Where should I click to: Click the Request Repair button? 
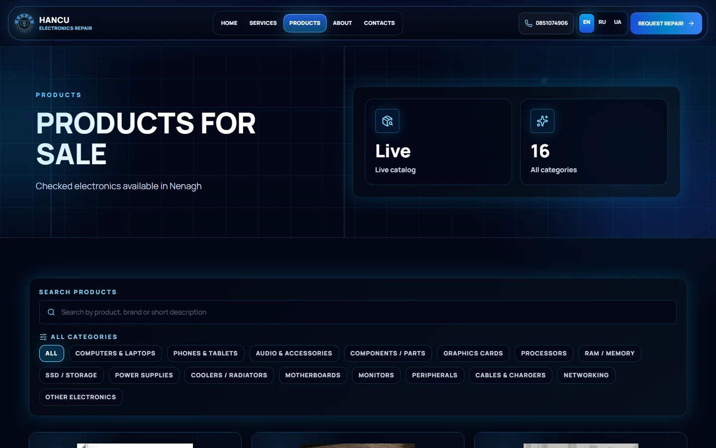tap(666, 23)
